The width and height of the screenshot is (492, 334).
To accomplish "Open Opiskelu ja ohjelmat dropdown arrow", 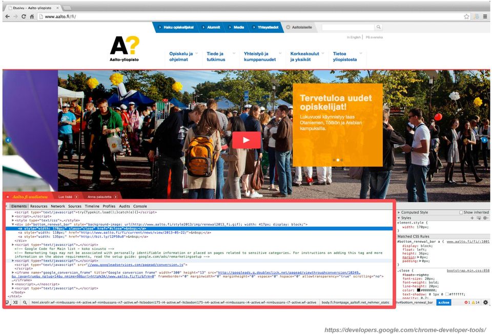I will pos(196,53).
